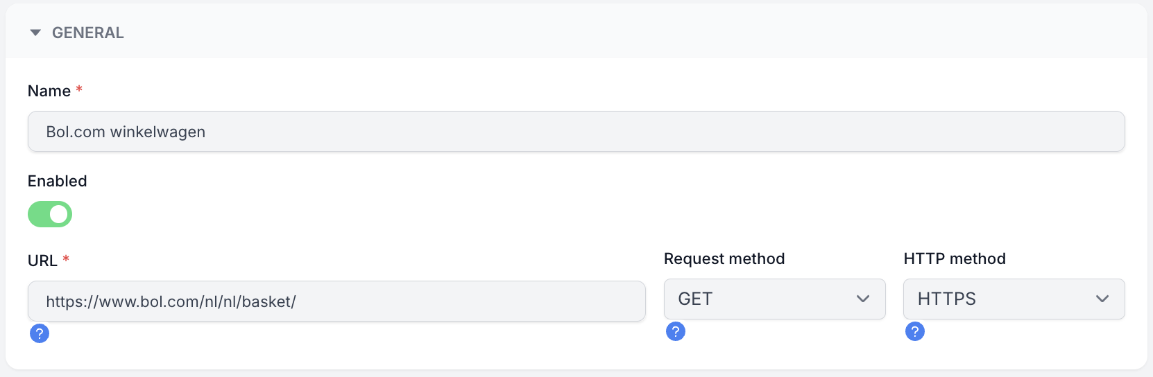
Task: Focus the URL field with bol.com basket address
Action: [x=336, y=301]
